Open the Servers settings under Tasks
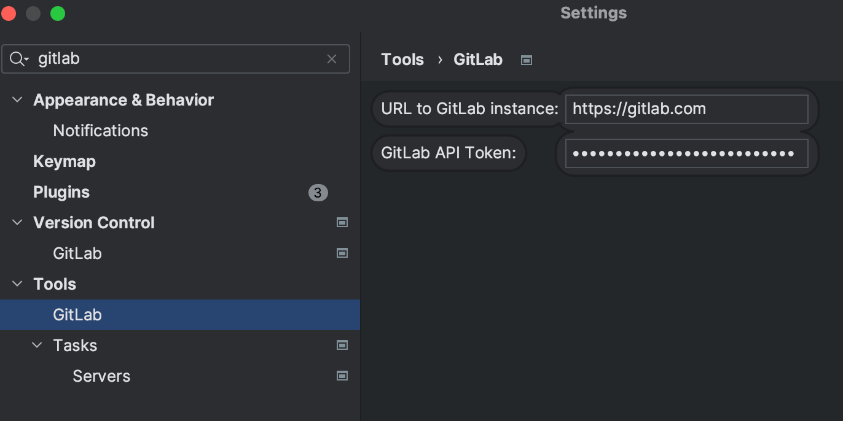 tap(101, 376)
